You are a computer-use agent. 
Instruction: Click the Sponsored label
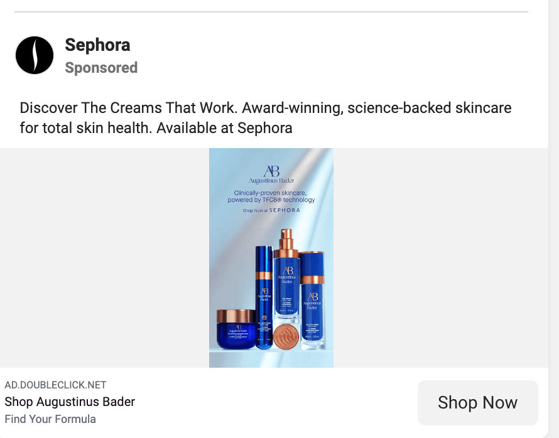click(101, 68)
